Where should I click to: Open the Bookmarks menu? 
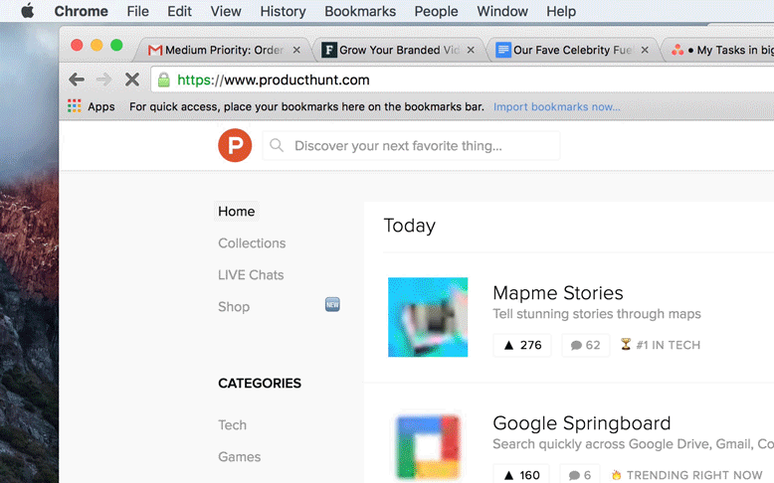[x=360, y=11]
